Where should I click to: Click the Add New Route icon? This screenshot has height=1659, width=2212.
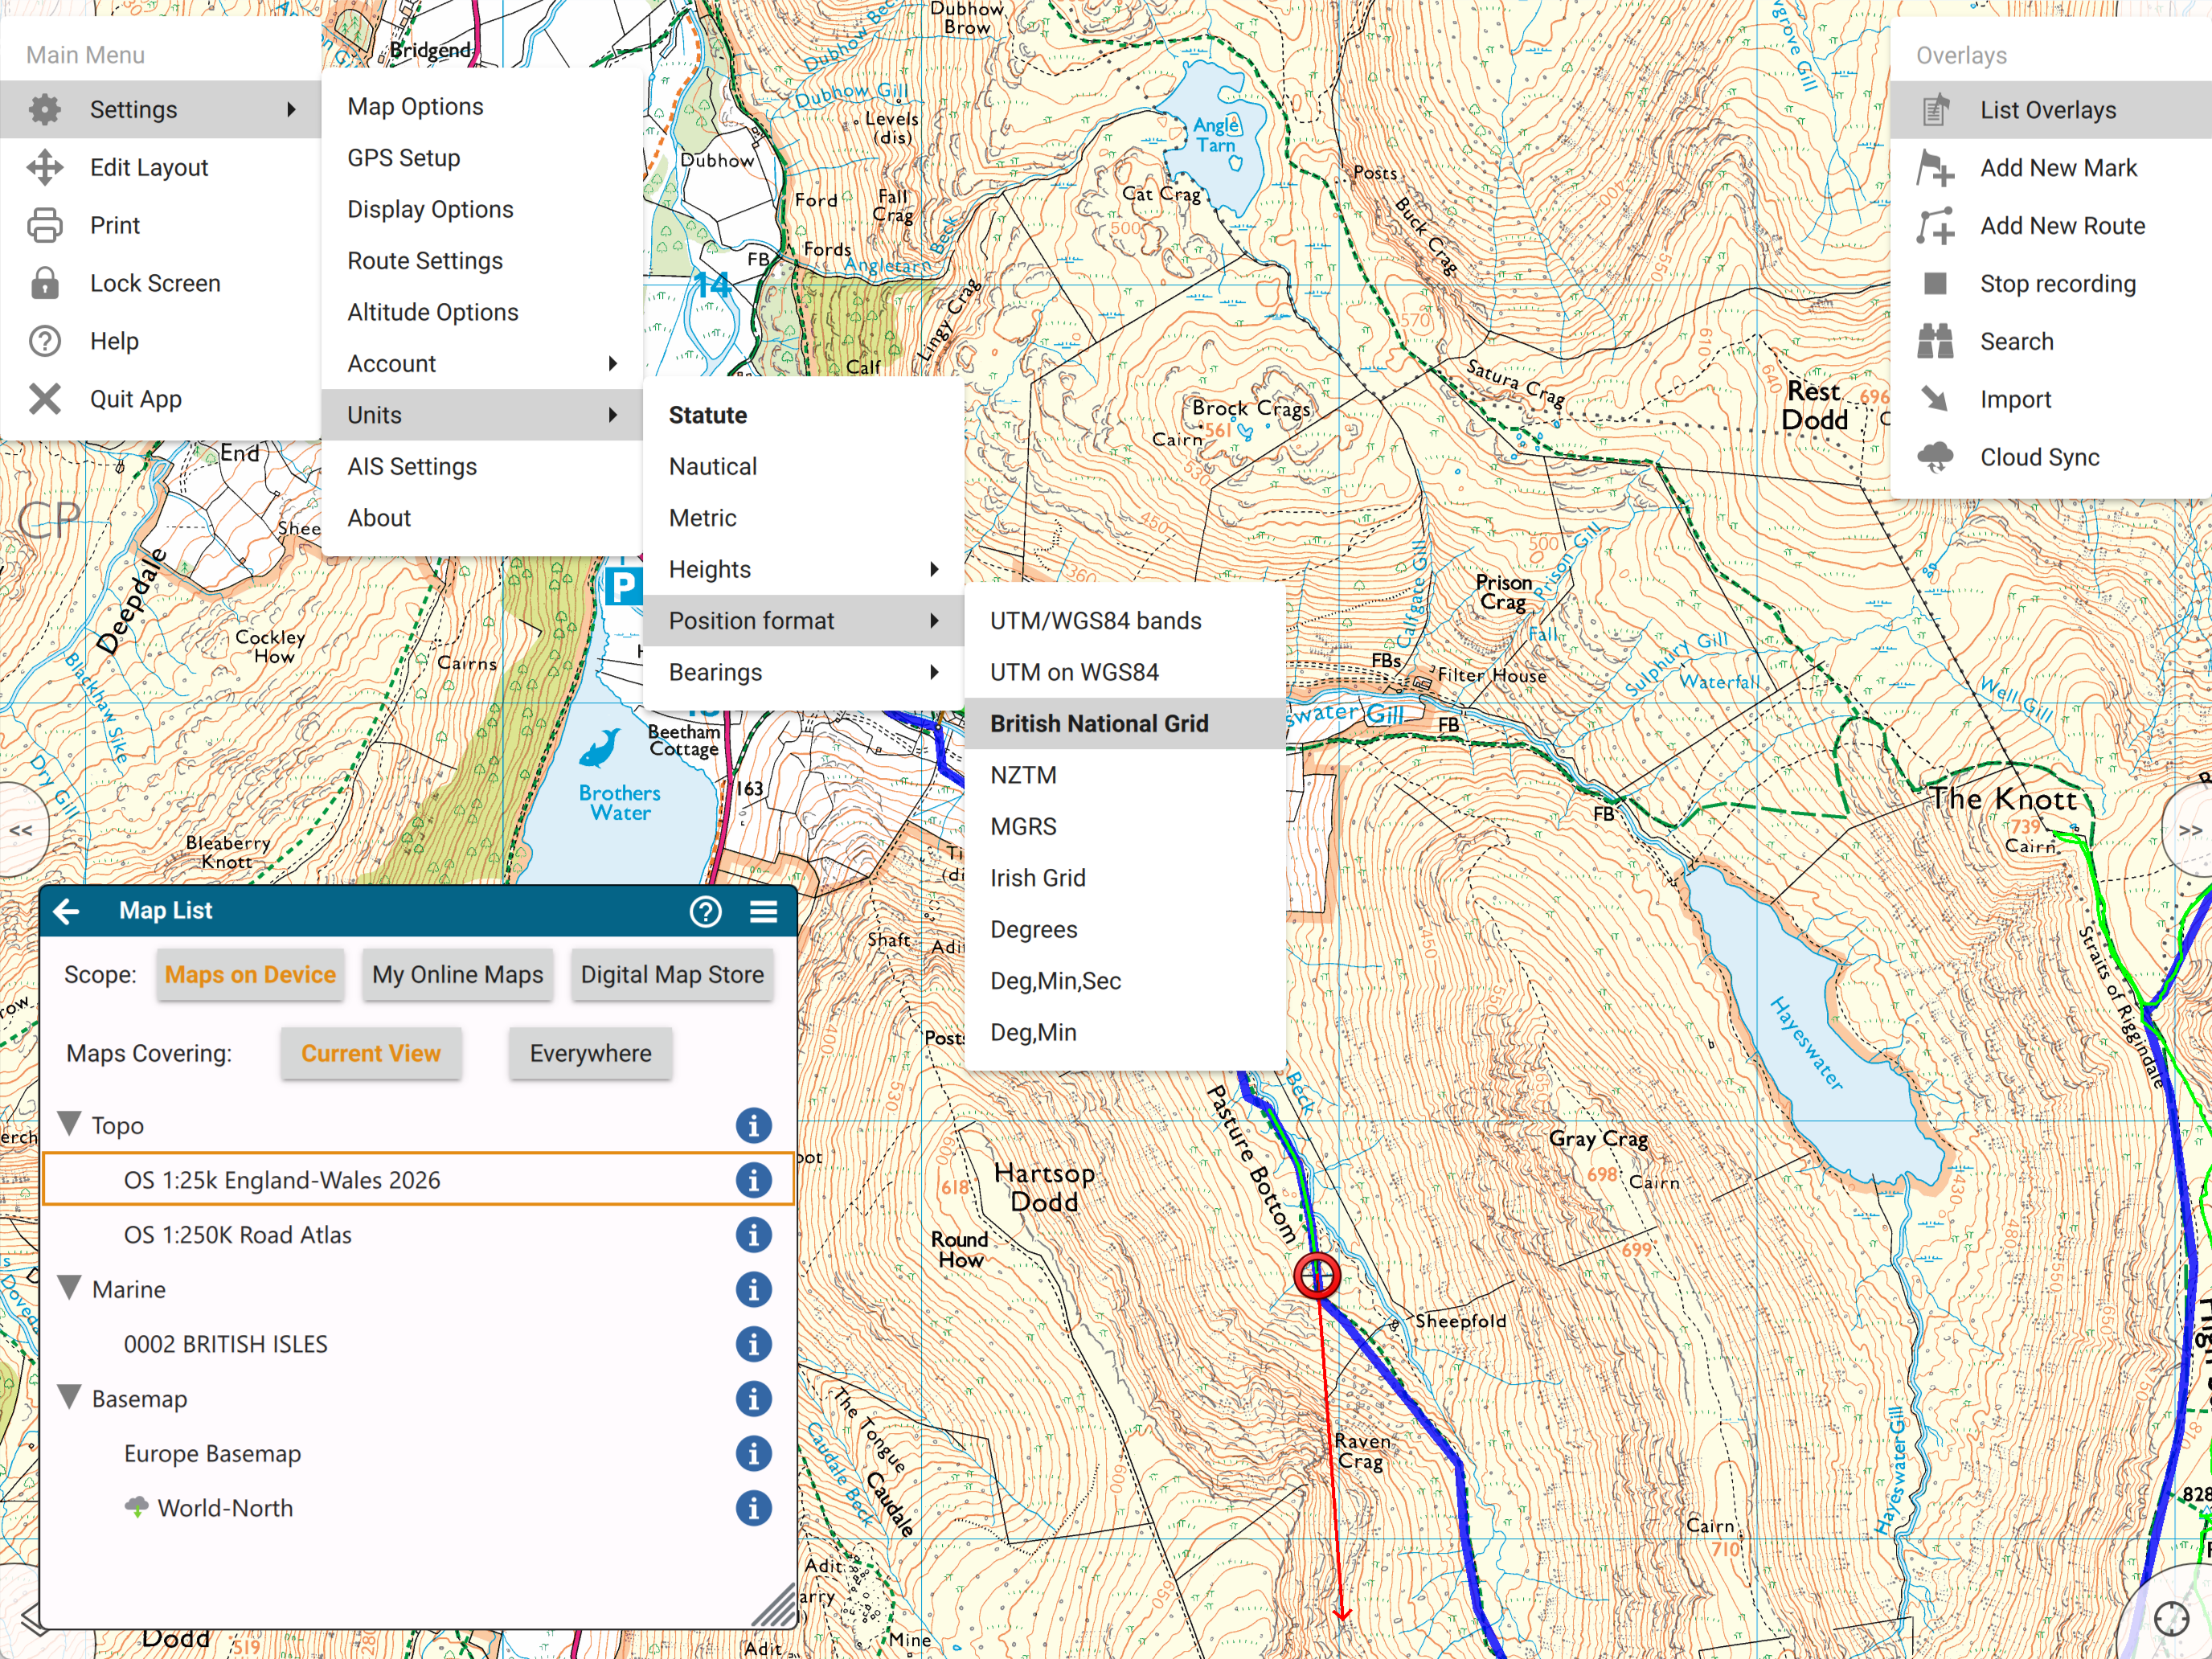pos(1935,226)
